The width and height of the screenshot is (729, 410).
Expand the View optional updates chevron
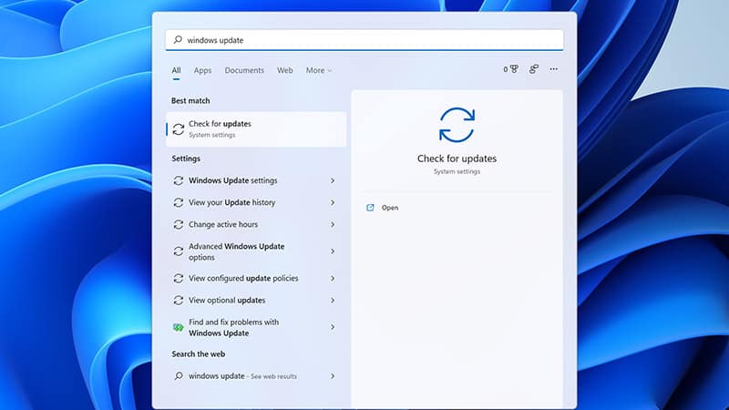tap(333, 301)
